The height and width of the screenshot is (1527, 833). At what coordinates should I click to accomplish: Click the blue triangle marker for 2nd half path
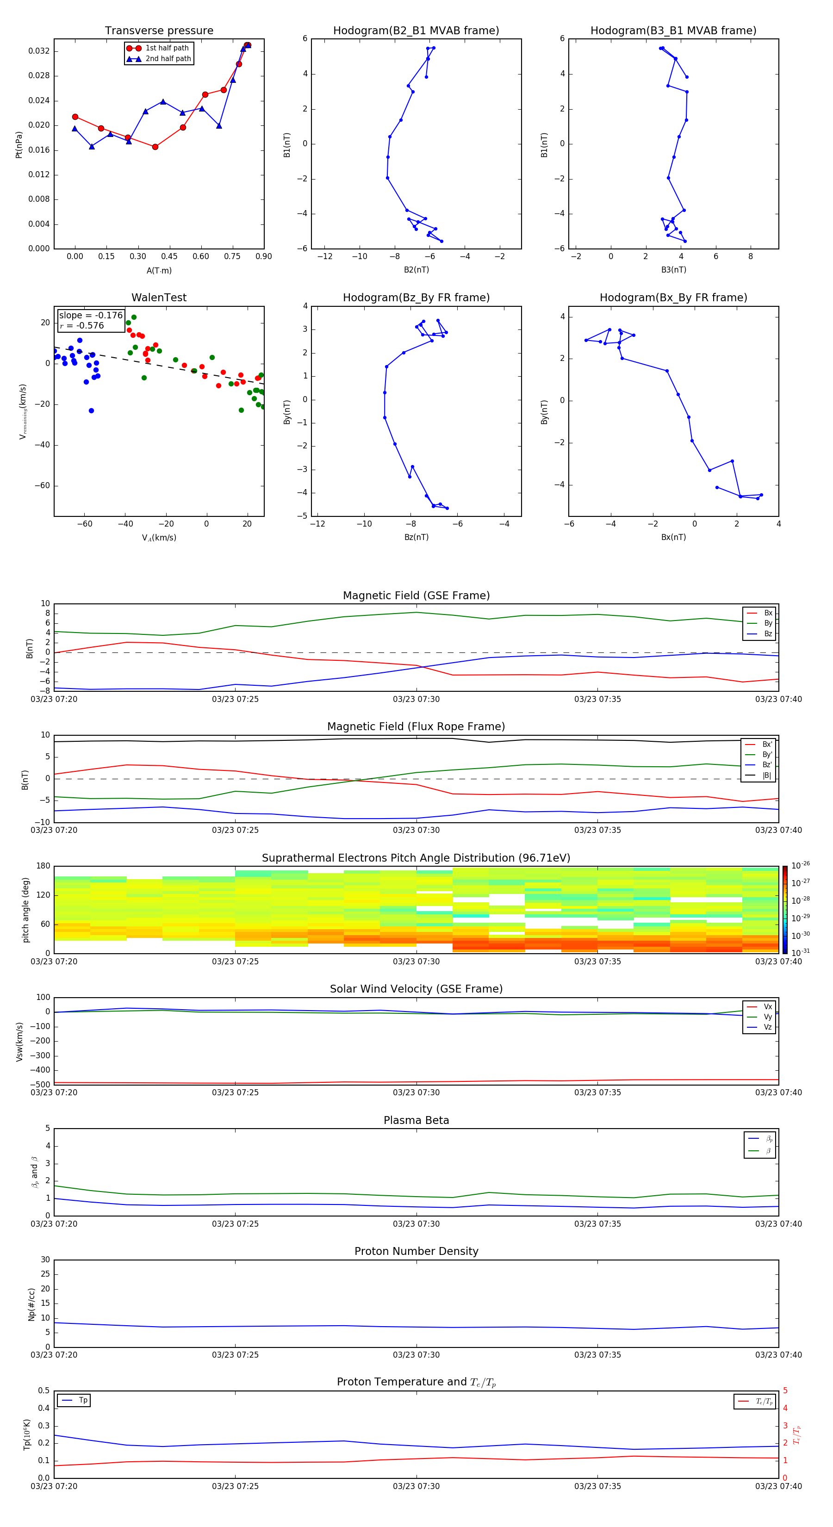click(134, 59)
